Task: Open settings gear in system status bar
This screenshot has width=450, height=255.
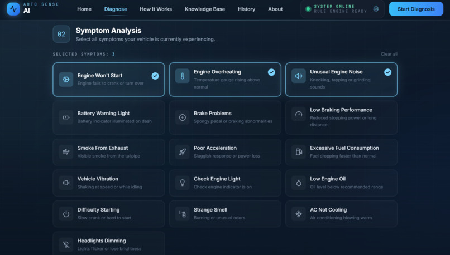Action: pos(376,9)
